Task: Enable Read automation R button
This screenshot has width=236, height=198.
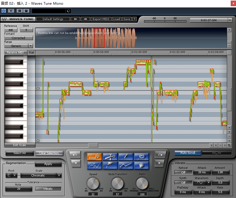Action: pyautogui.click(x=20, y=11)
